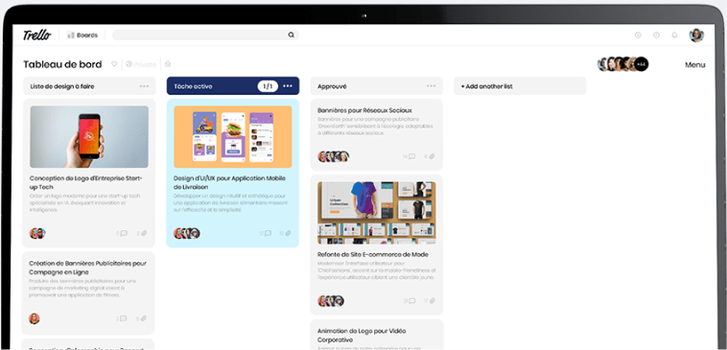
Task: Change the Private visibility setting
Action: coord(141,64)
